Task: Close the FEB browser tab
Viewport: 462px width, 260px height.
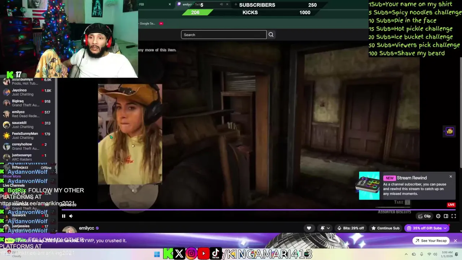Action: (x=170, y=4)
